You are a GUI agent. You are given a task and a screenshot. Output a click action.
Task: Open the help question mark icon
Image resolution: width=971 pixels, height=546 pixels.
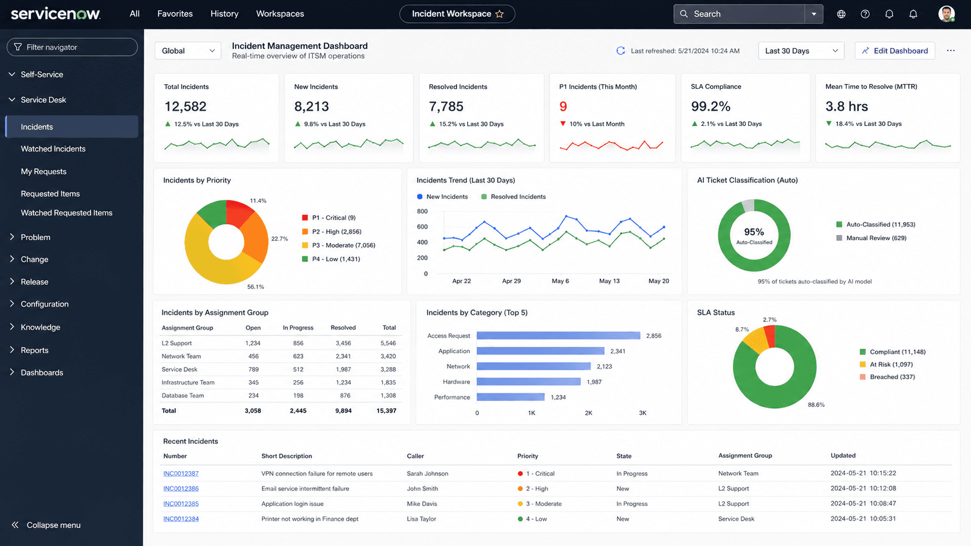click(x=865, y=14)
